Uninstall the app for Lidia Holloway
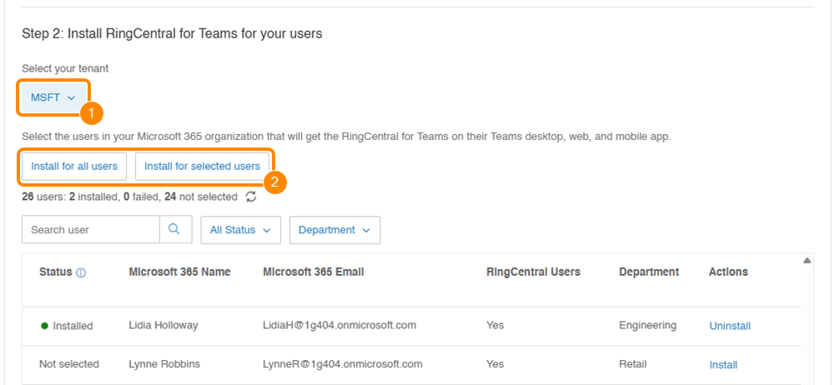Screen dimensions: 835x385 [730, 326]
